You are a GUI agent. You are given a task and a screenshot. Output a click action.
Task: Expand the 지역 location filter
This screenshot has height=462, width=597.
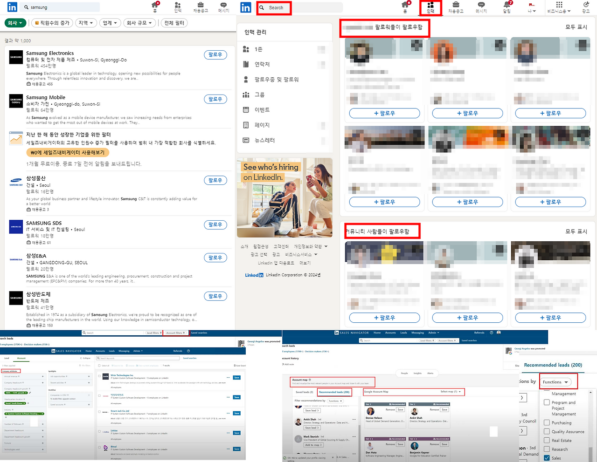(85, 23)
